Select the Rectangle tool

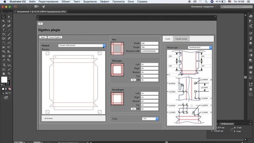tap(4, 35)
